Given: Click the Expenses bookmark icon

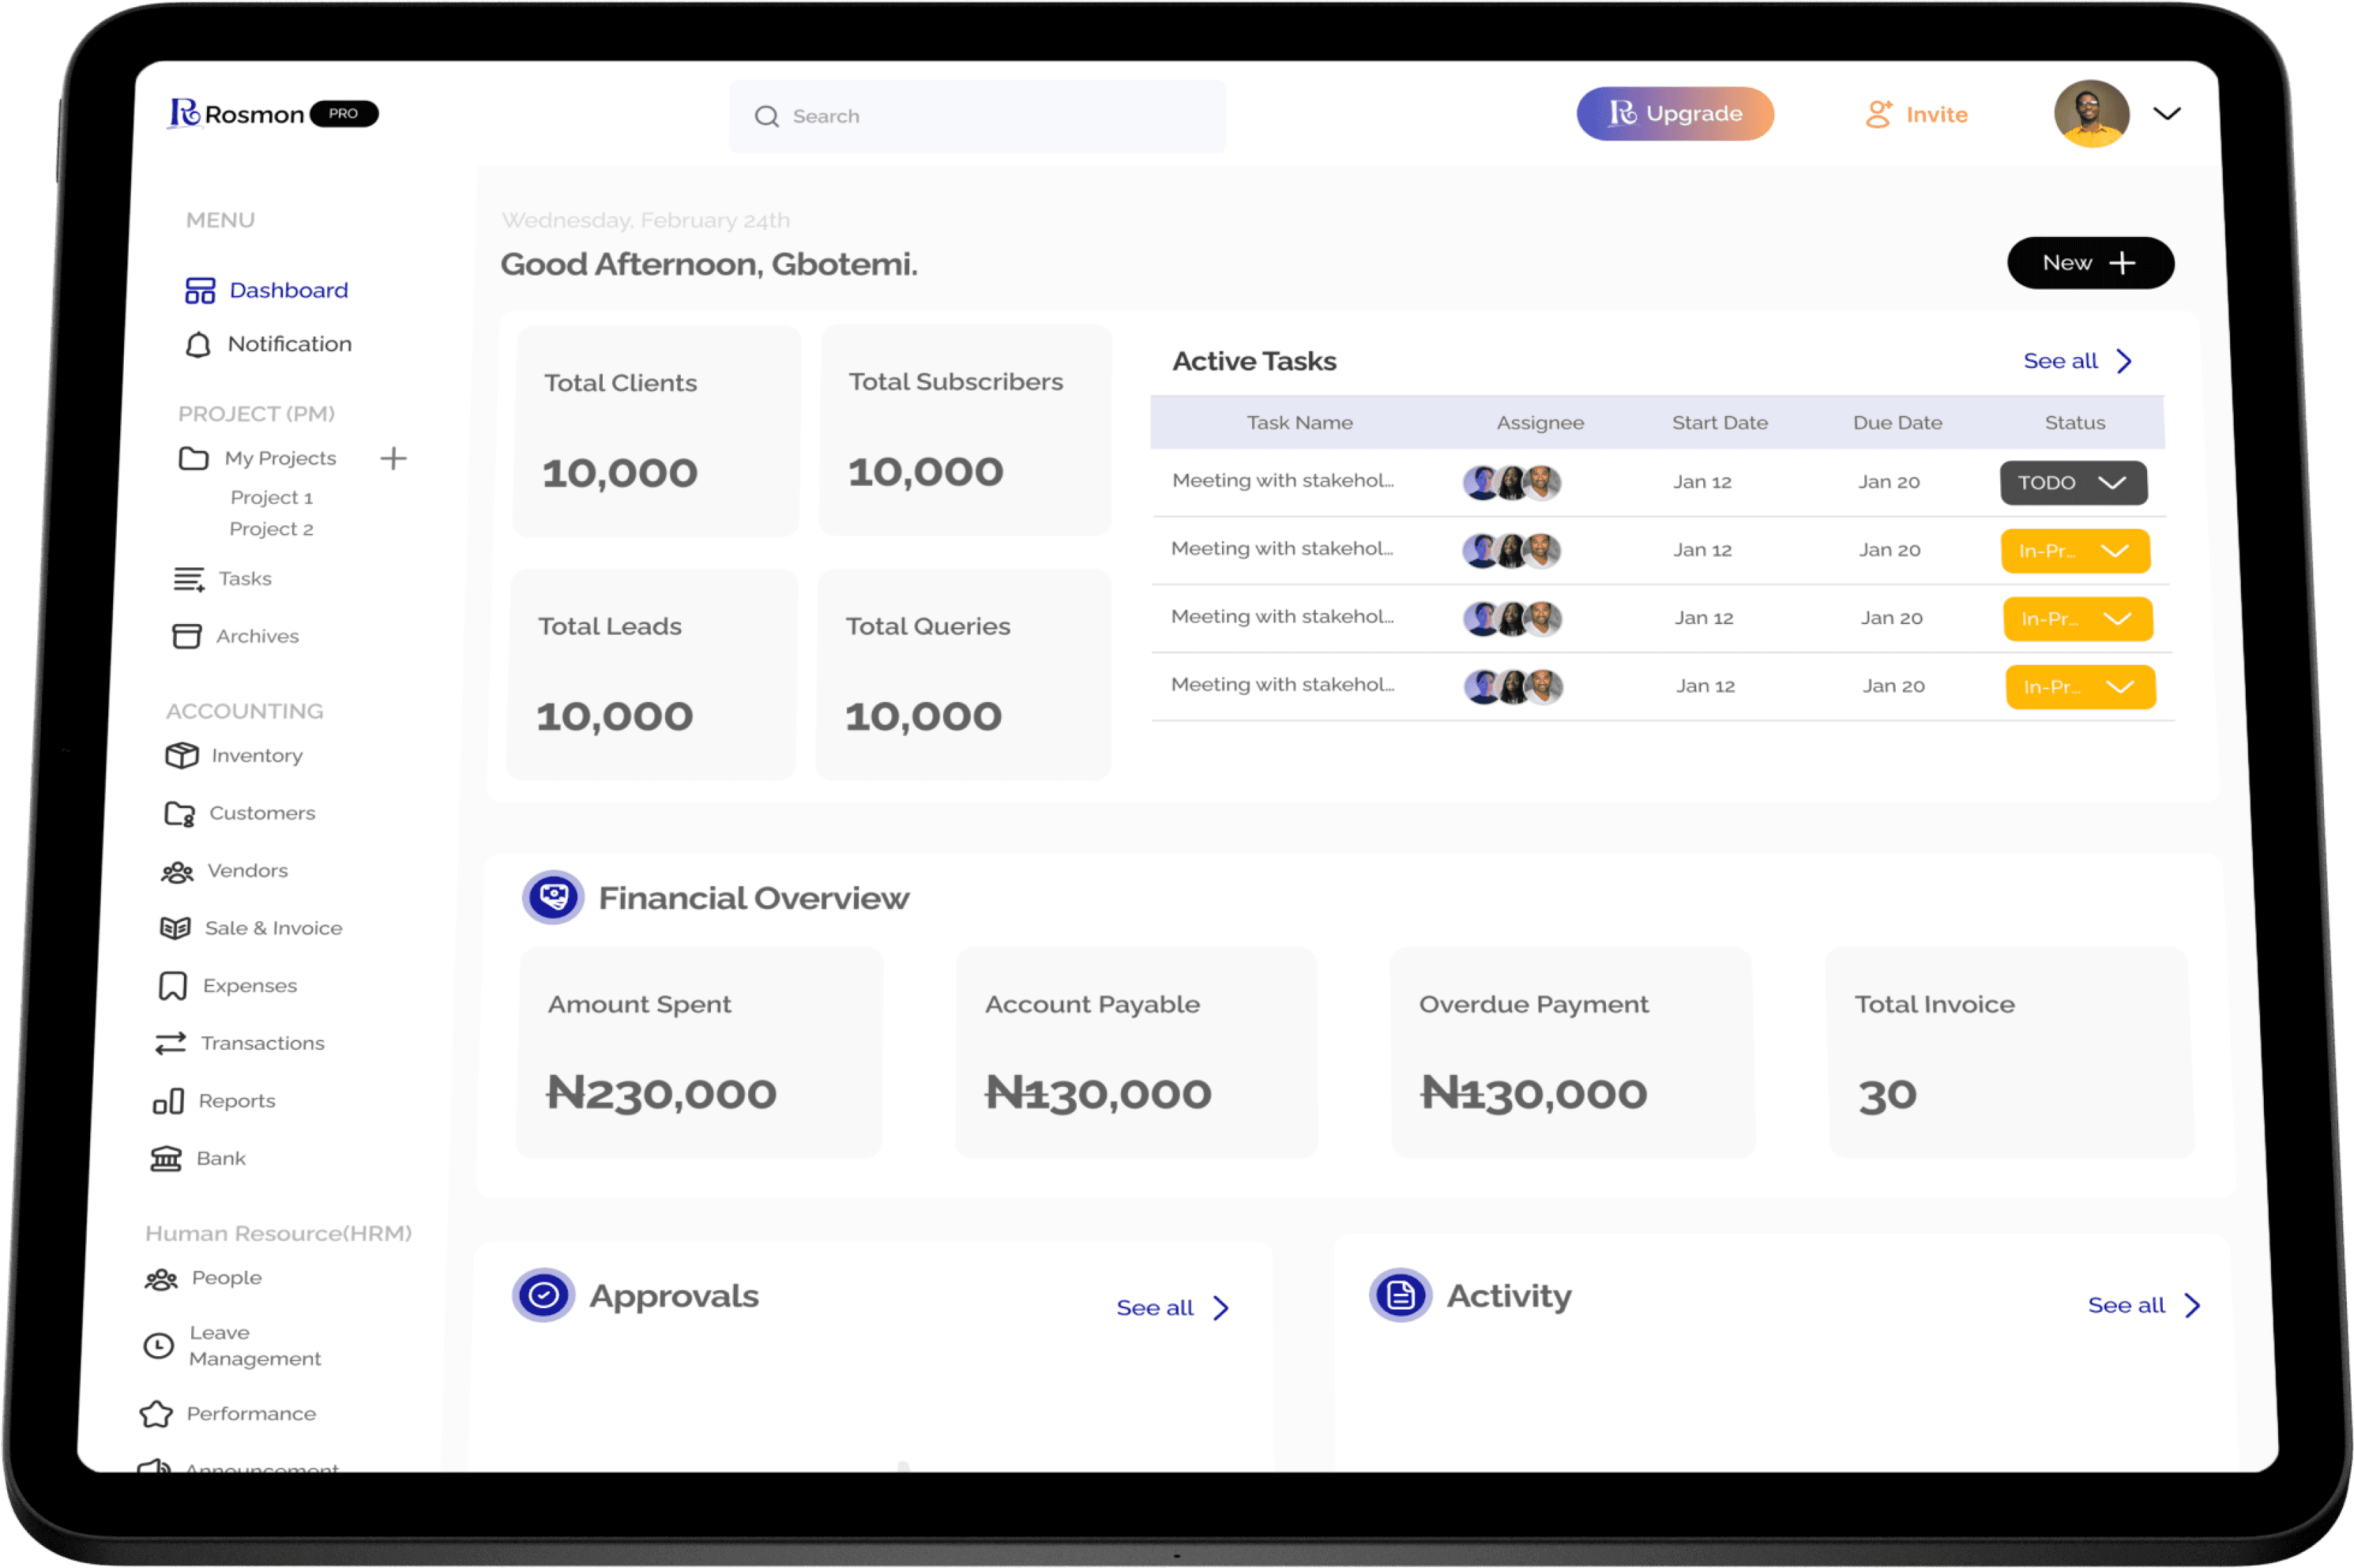Looking at the screenshot, I should pos(172,986).
